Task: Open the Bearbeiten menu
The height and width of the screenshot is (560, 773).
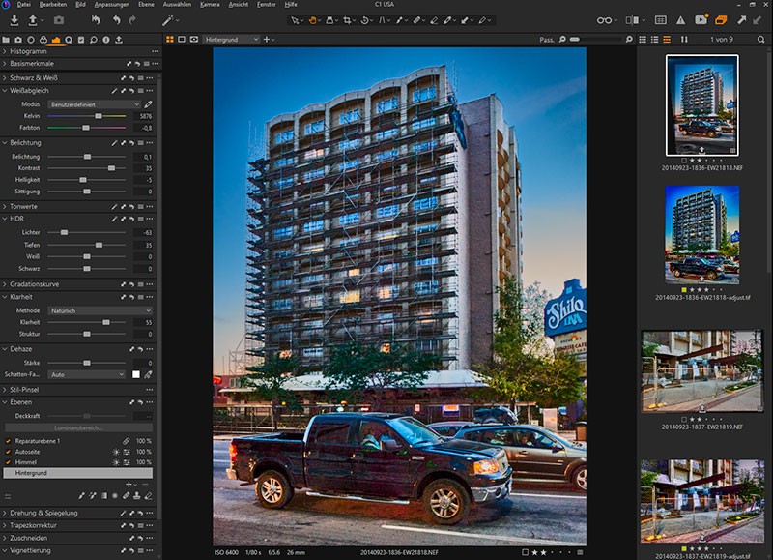Action: [53, 5]
